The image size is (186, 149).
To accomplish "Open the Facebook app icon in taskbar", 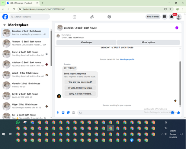I will click(x=132, y=140).
